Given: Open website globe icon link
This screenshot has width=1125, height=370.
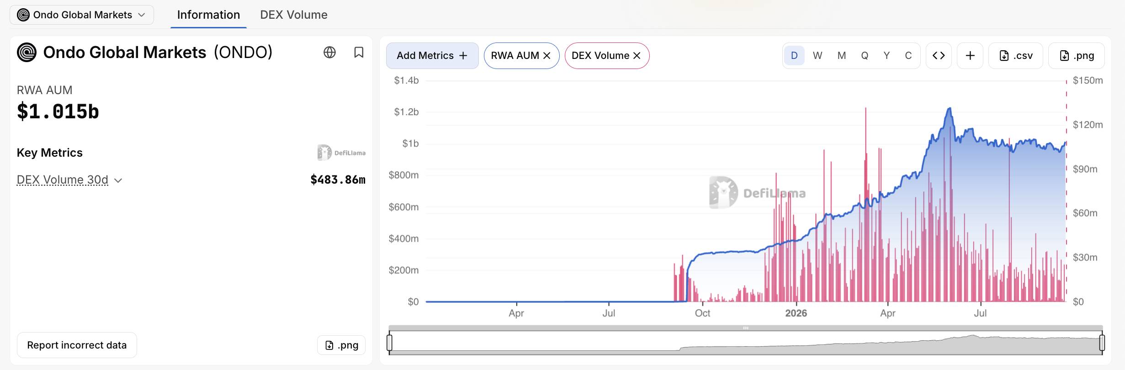Looking at the screenshot, I should click(x=329, y=53).
